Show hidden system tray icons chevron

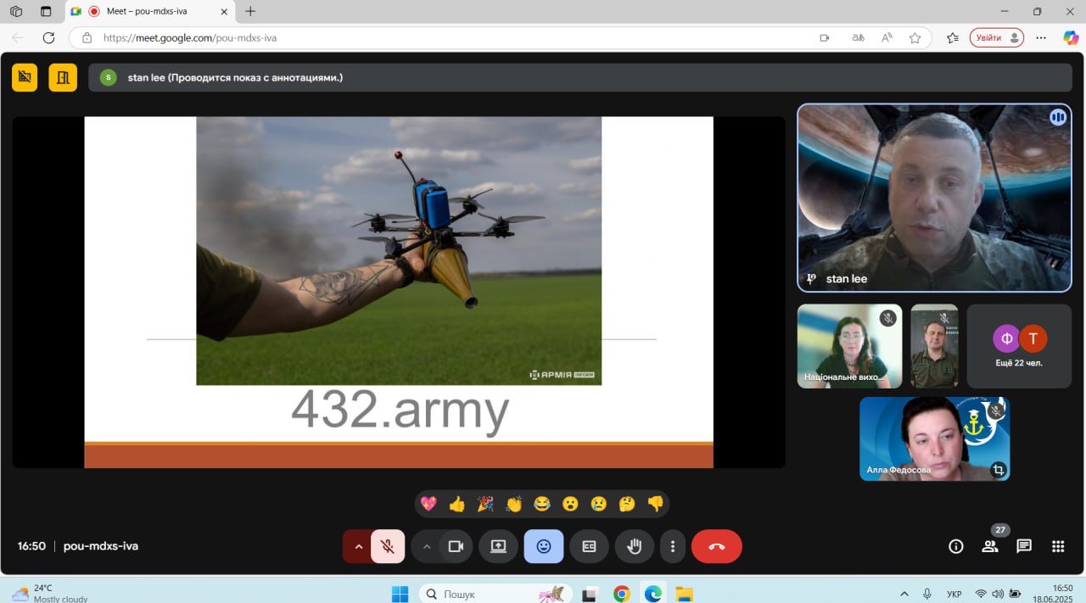click(904, 594)
